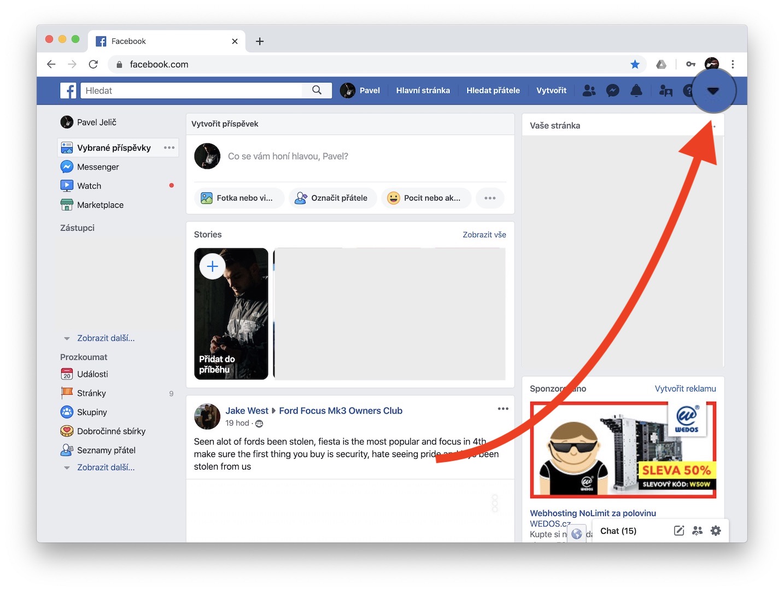Open the Chrome three-dot menu
The height and width of the screenshot is (591, 784).
pyautogui.click(x=733, y=65)
